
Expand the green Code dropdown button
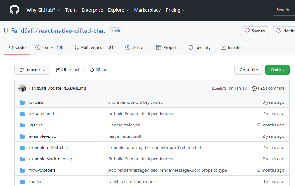click(277, 70)
